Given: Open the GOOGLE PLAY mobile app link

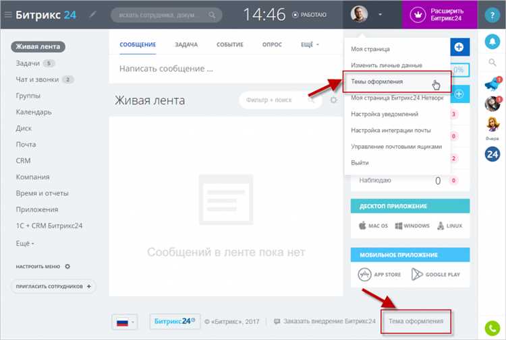Looking at the screenshot, I should click(x=436, y=275).
